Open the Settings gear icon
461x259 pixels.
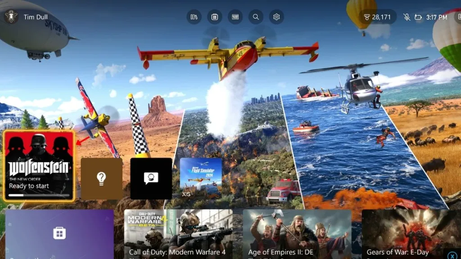coord(276,17)
